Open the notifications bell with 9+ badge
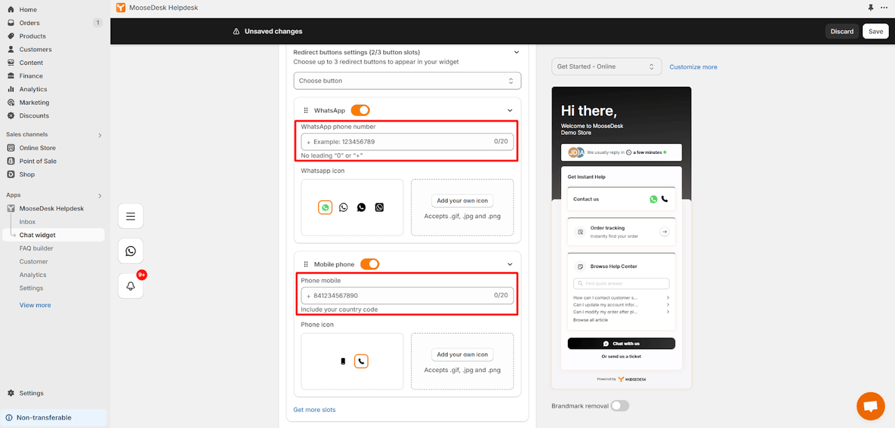Screen dimensions: 895x428 click(131, 286)
